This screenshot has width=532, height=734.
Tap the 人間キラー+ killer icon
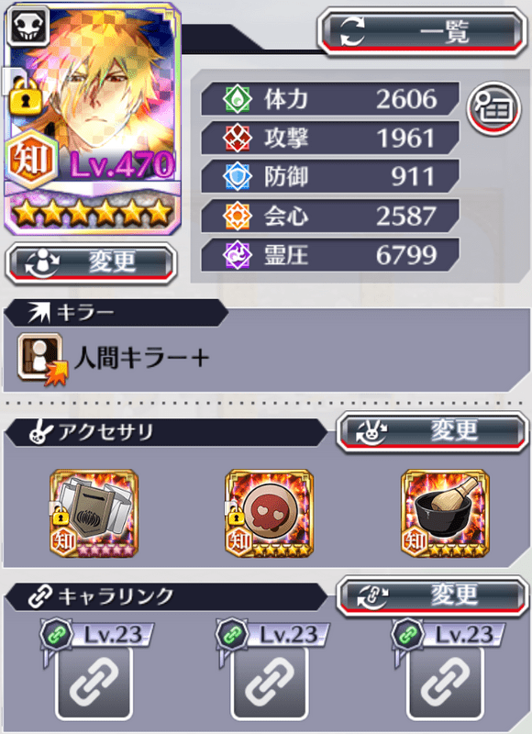(x=42, y=359)
